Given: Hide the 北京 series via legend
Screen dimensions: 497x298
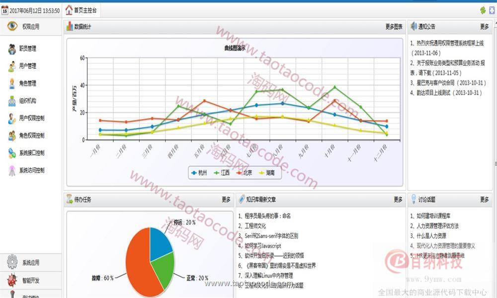Looking at the screenshot, I should (244, 173).
